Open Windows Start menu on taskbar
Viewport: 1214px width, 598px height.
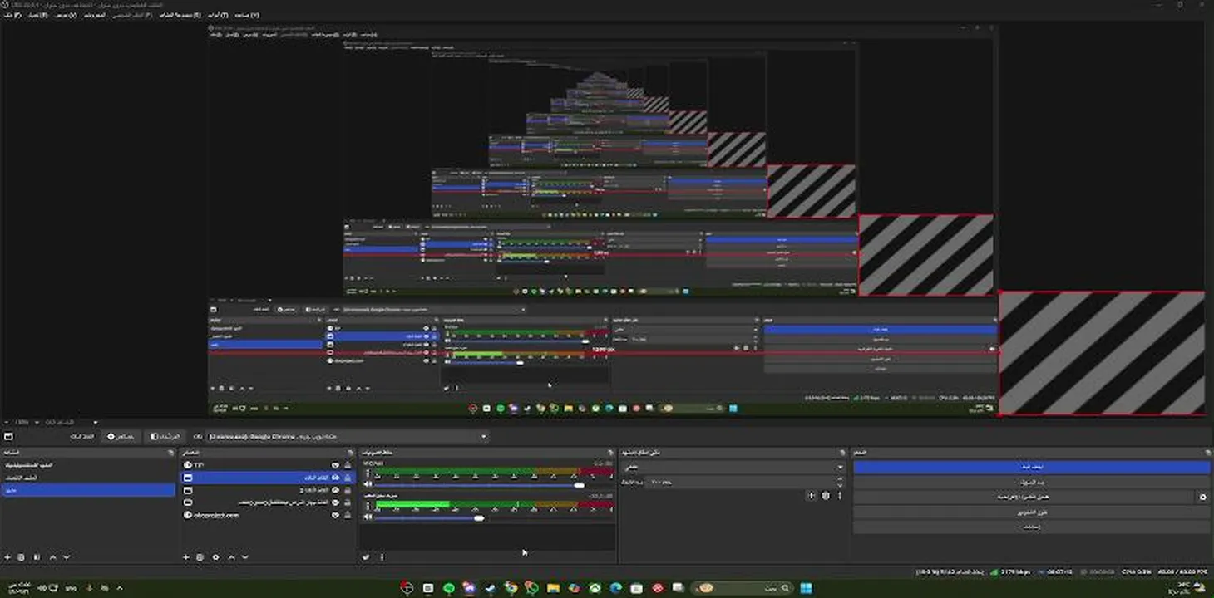click(806, 588)
